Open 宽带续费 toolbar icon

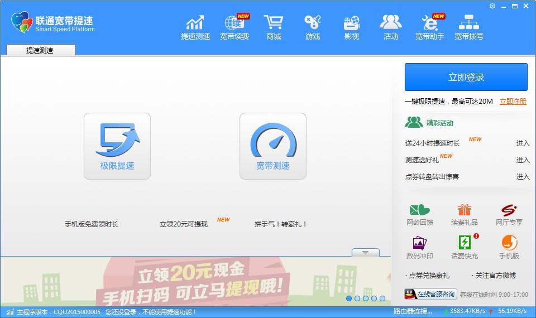coord(234,27)
